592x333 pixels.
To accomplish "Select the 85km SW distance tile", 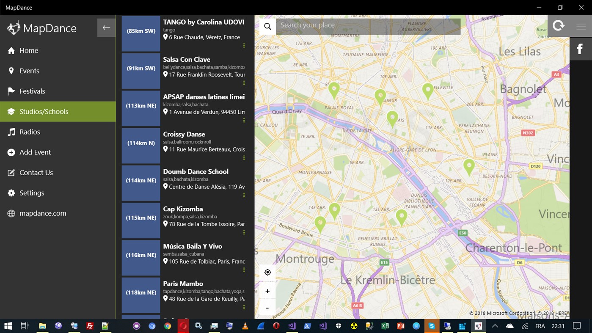I will [x=141, y=33].
